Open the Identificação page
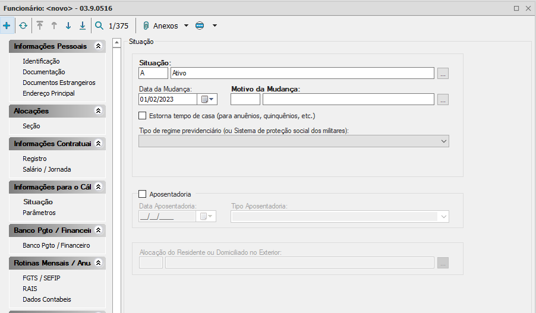The image size is (536, 313). tap(41, 61)
